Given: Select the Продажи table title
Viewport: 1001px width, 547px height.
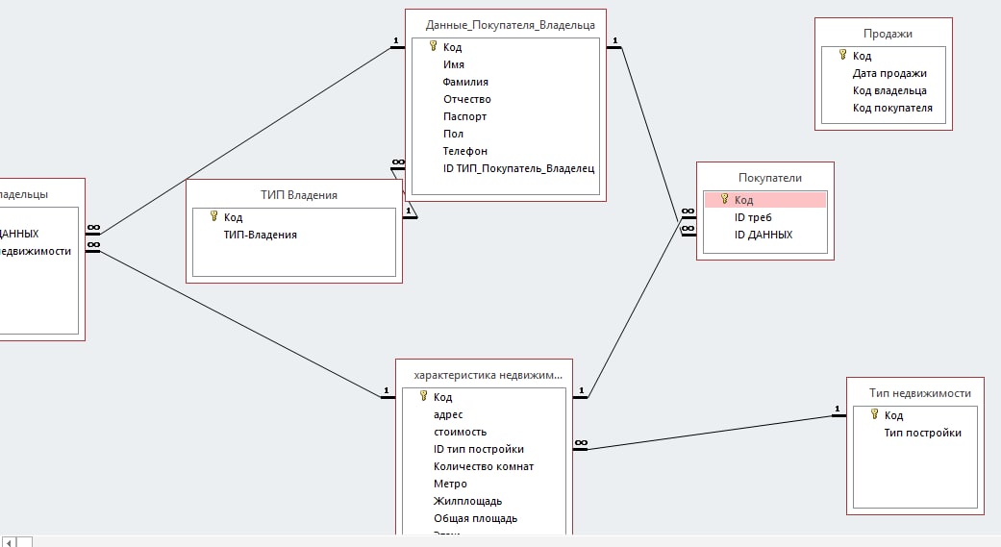Looking at the screenshot, I should tap(888, 34).
